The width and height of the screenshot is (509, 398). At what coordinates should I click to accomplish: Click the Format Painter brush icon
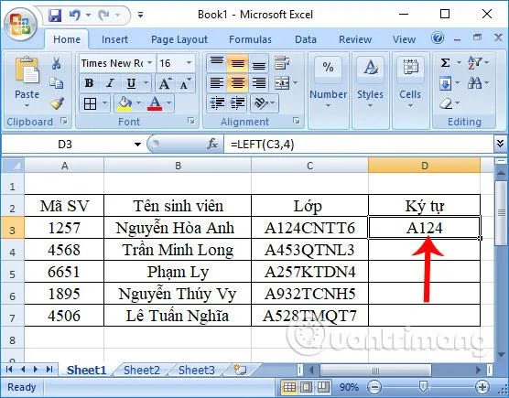pos(57,103)
